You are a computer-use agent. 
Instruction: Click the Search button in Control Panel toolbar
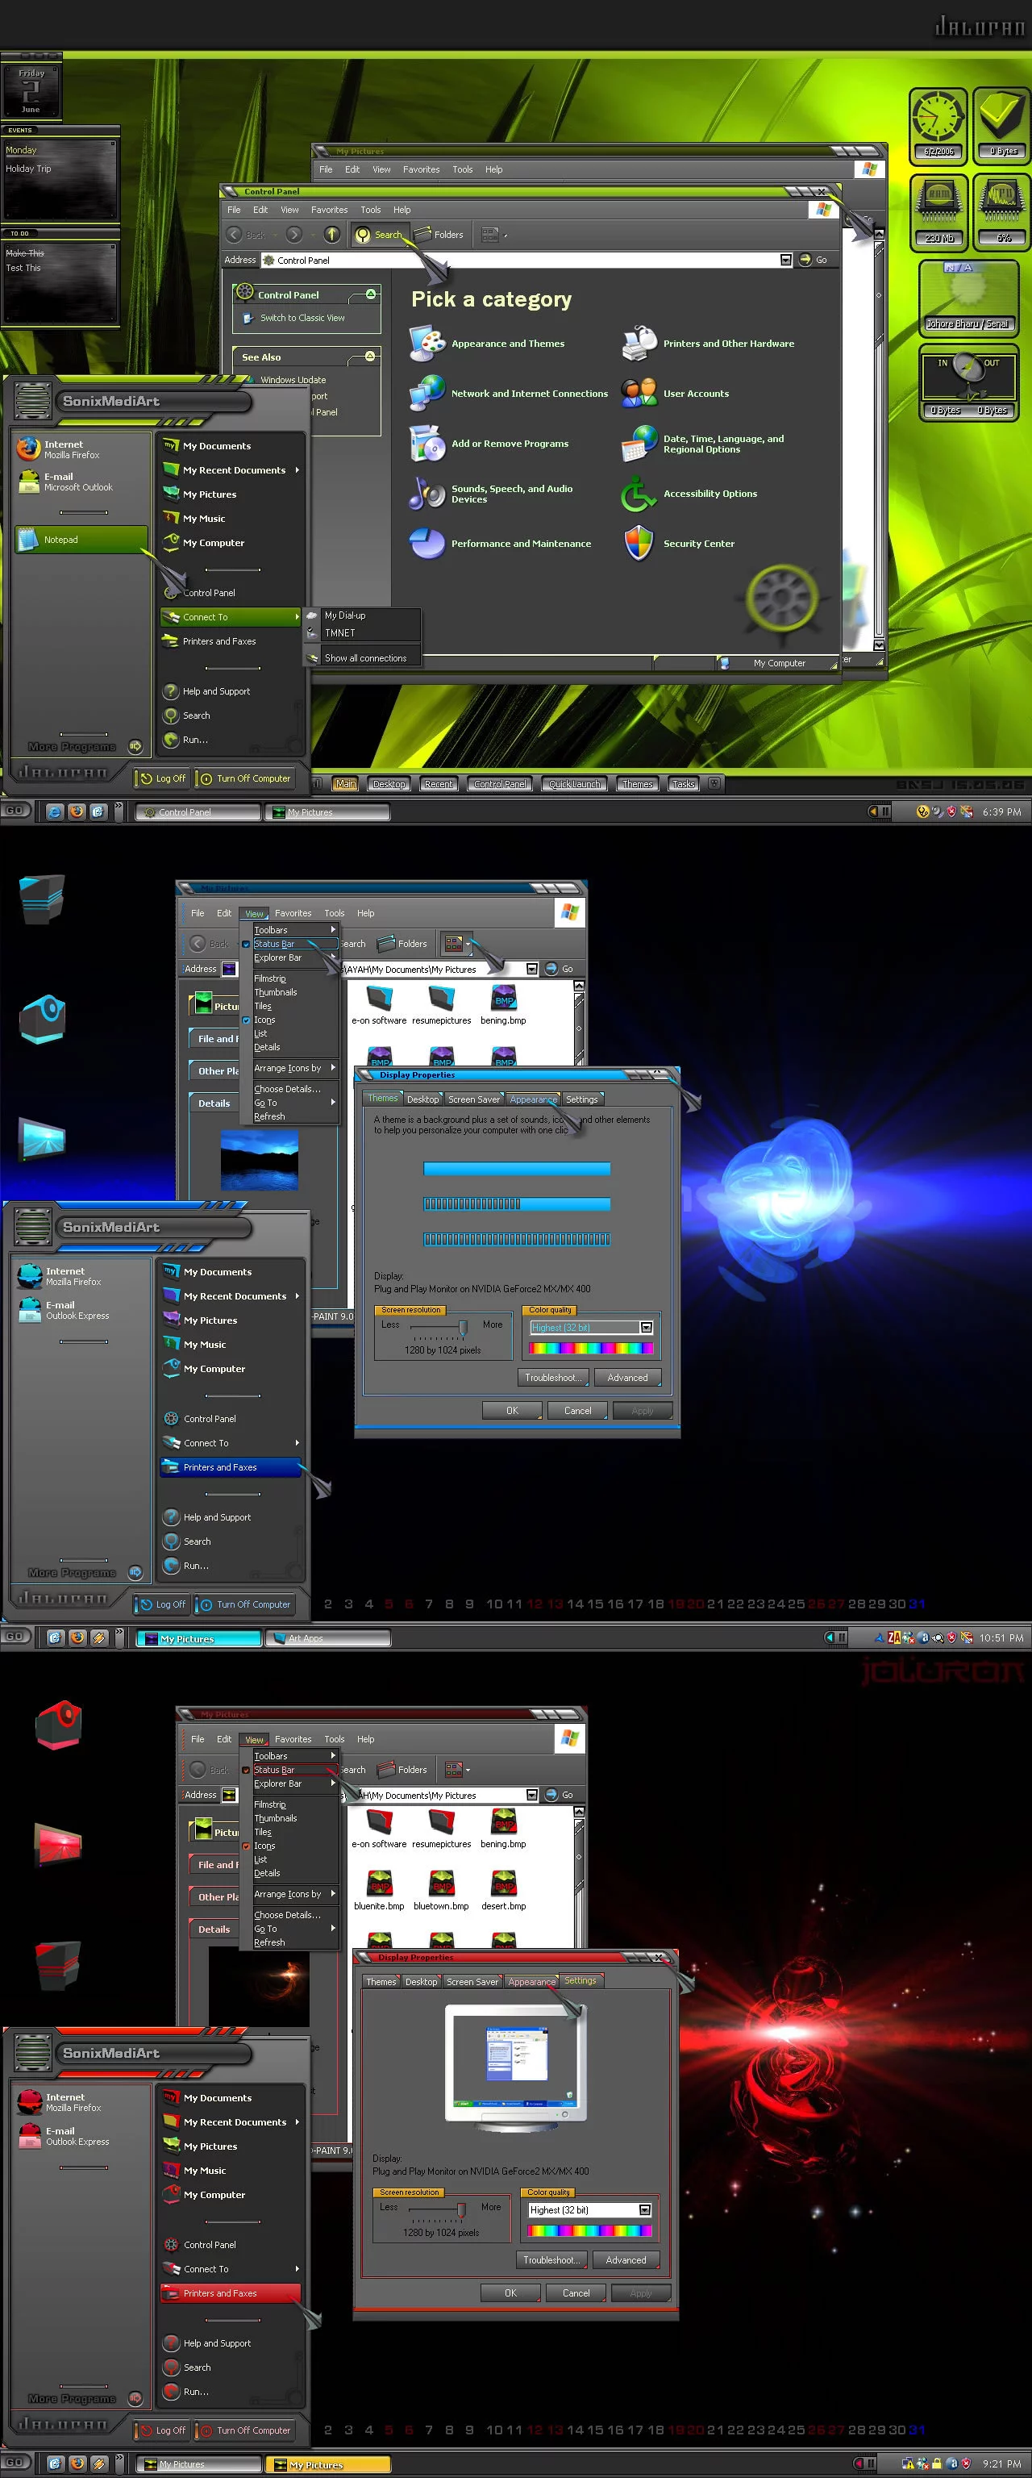379,235
